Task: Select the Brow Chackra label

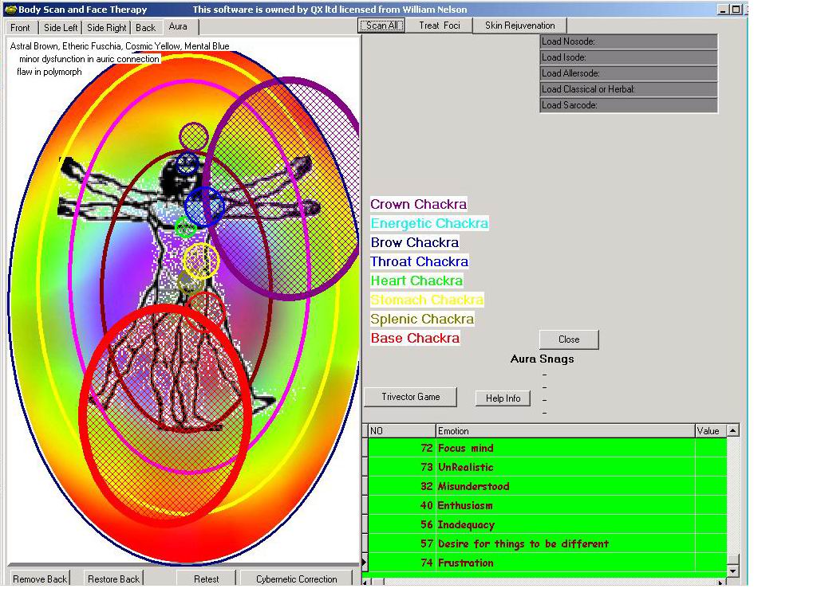Action: (x=415, y=242)
